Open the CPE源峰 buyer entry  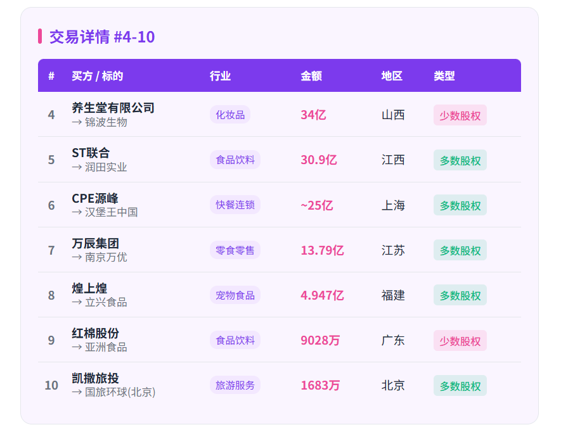pyautogui.click(x=95, y=198)
